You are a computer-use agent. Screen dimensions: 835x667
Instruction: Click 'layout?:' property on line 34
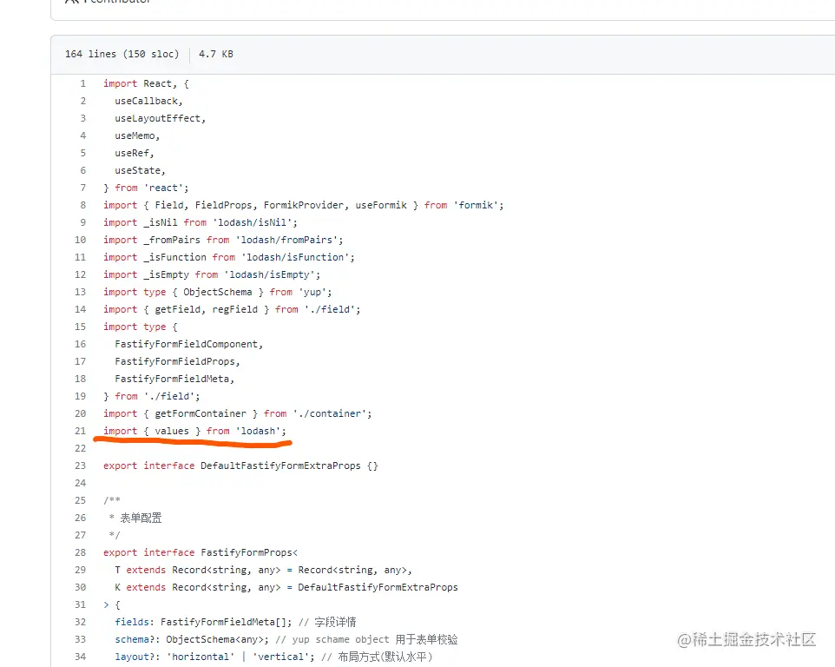[x=137, y=657]
